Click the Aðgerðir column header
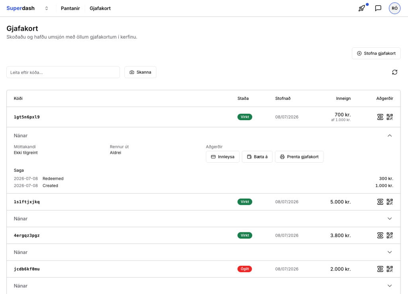 (384, 98)
